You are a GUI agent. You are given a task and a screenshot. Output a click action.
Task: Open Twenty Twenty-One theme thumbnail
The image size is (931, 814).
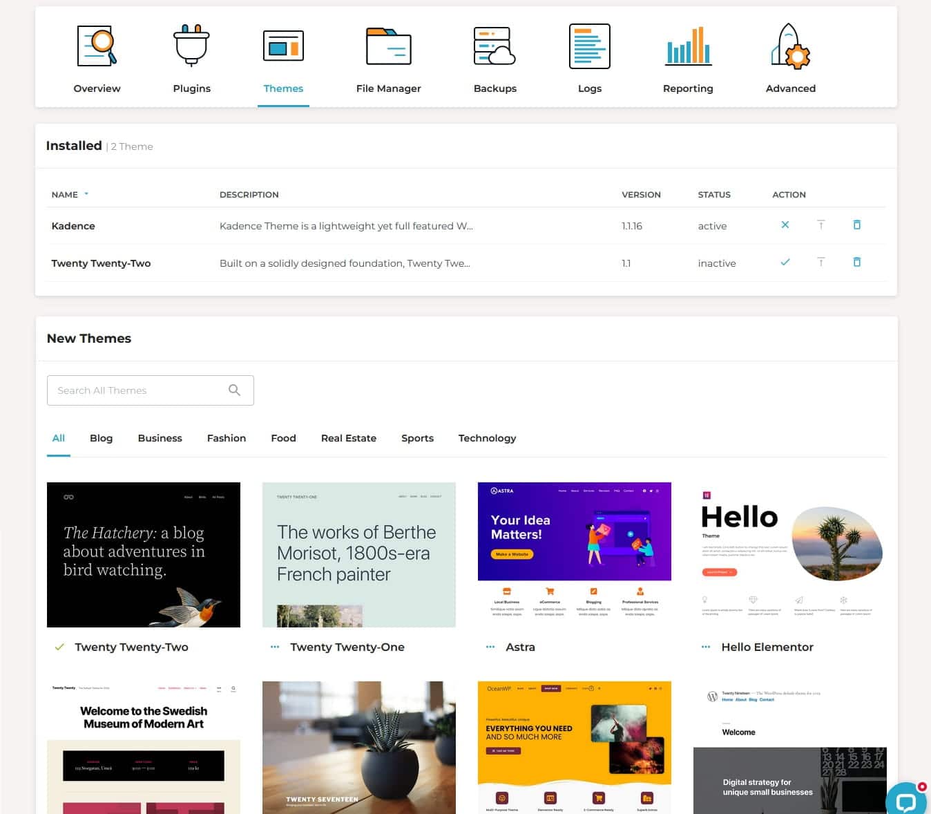[x=359, y=555]
